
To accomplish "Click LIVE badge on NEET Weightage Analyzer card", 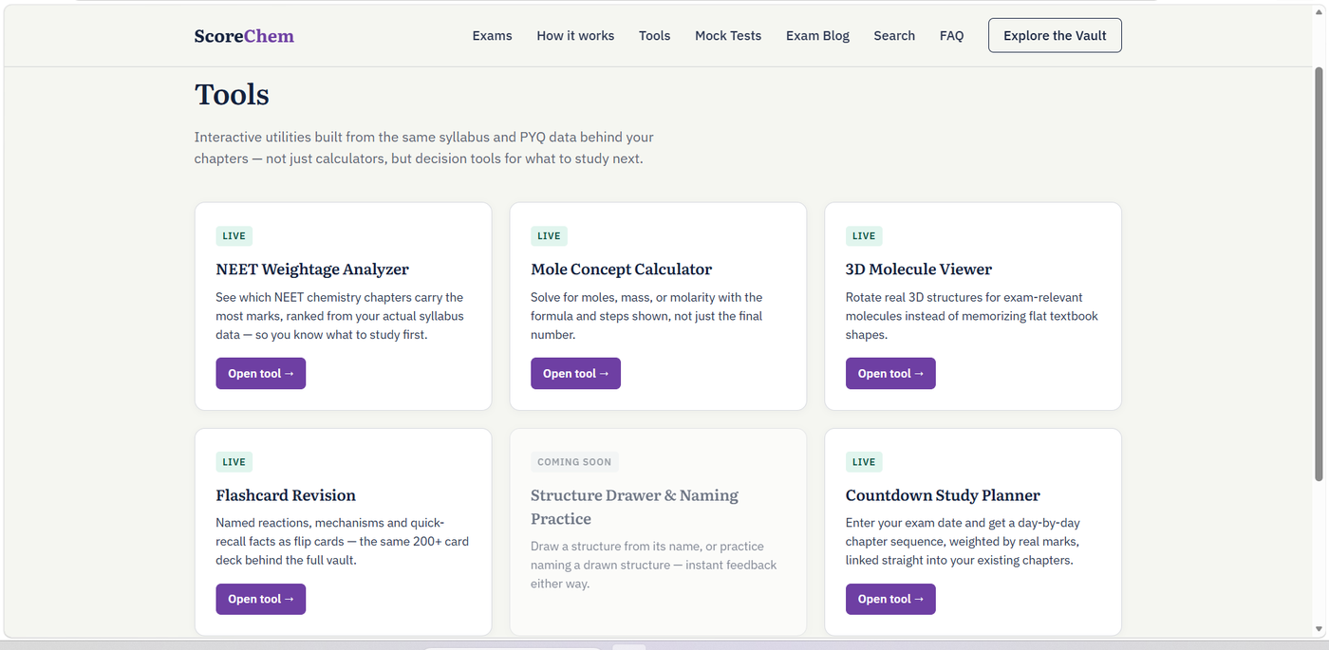I will (234, 236).
